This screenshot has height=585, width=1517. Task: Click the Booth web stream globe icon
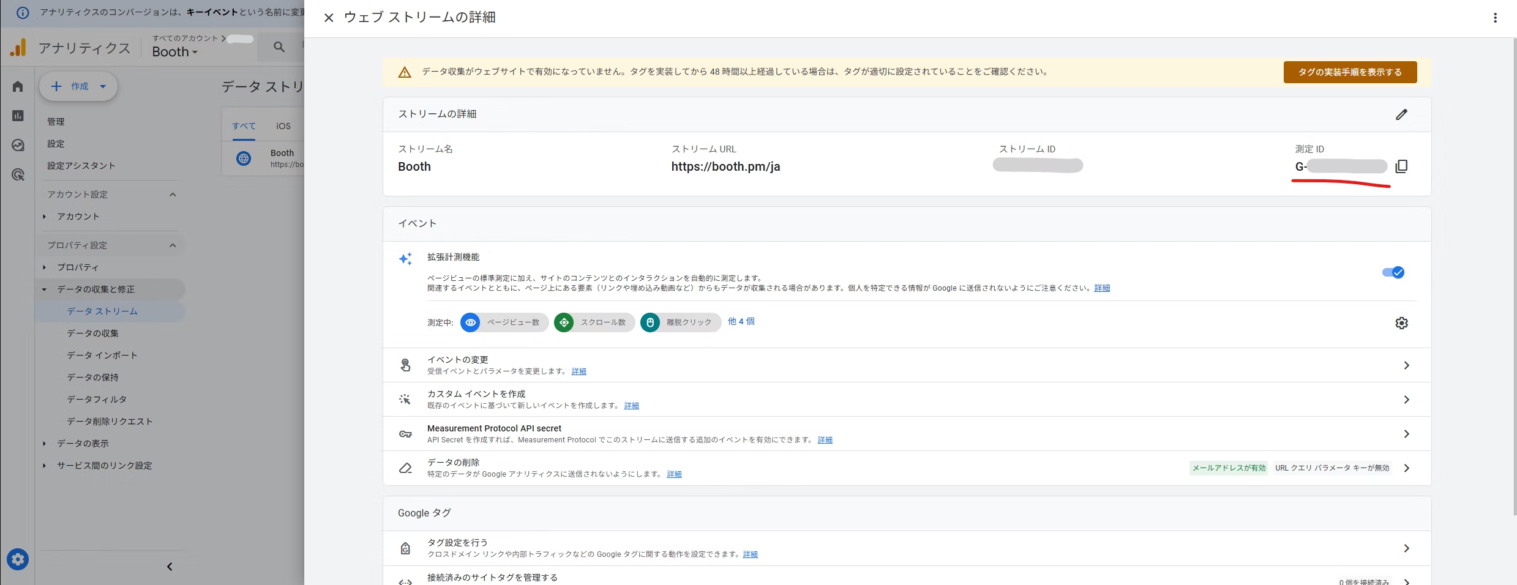click(x=244, y=158)
